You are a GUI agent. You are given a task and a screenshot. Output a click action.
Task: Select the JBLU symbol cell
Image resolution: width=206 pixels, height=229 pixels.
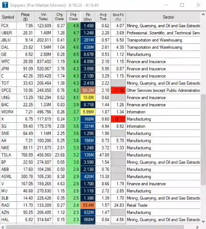click(8, 40)
